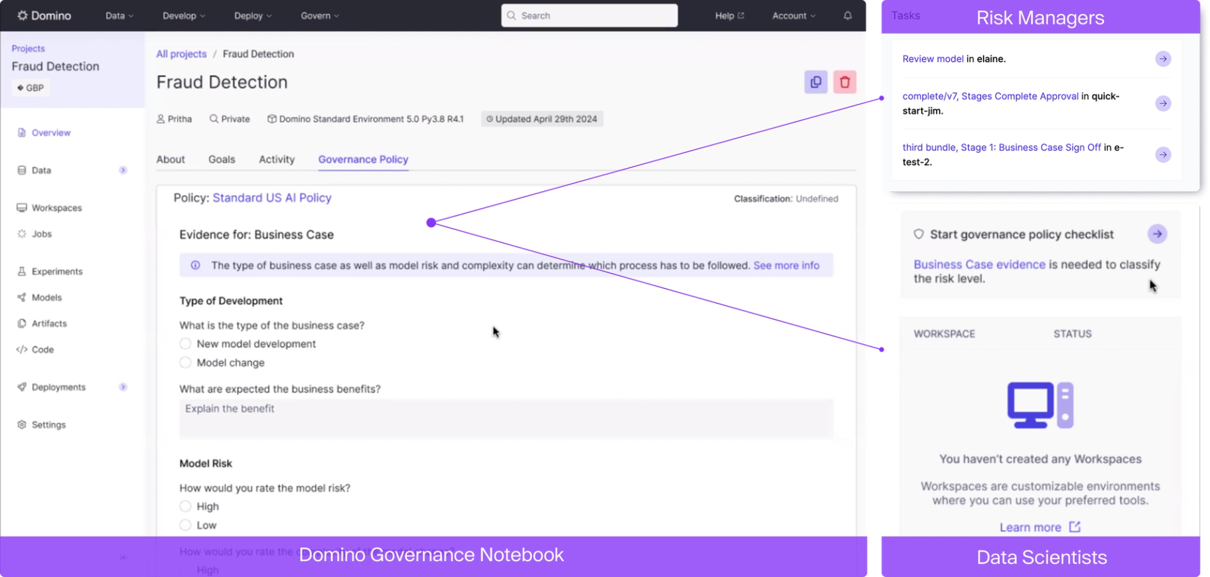Open the complete/v7 Stages Complete Approval link
1210x577 pixels.
click(990, 96)
